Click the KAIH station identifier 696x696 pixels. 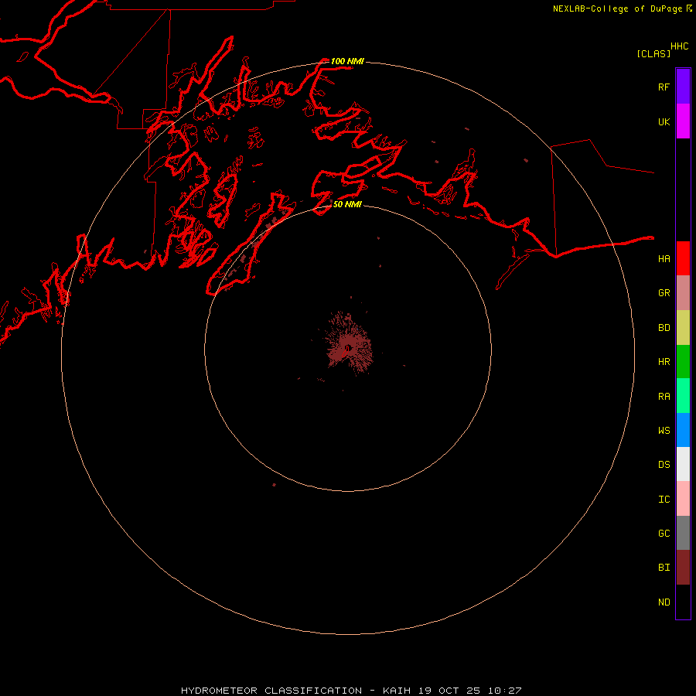click(x=397, y=691)
